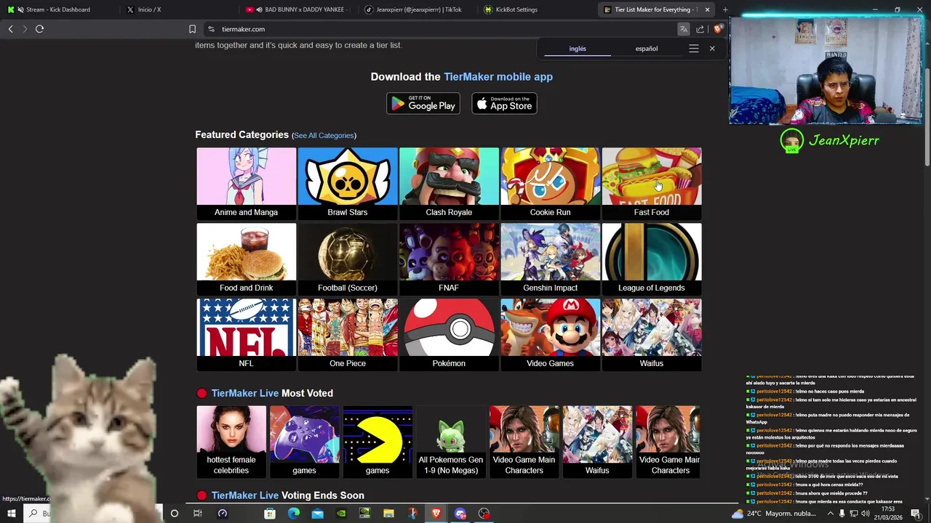
Task: Open the Food and Drink category
Action: [246, 259]
